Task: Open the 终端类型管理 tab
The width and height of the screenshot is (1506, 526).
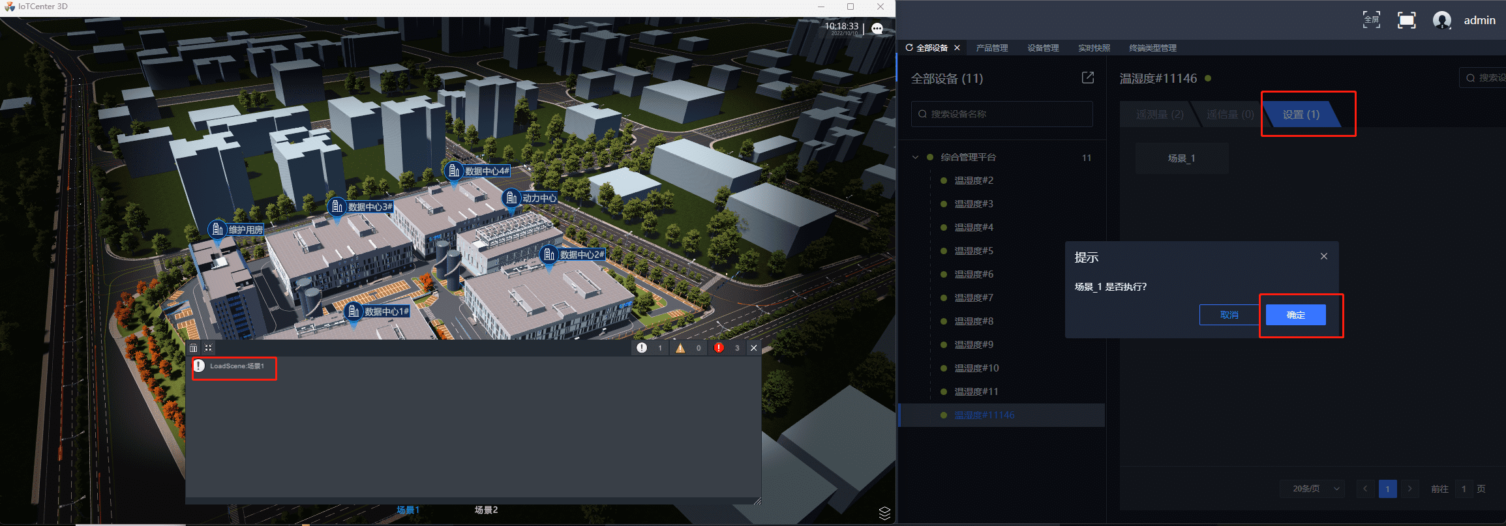Action: click(1153, 48)
